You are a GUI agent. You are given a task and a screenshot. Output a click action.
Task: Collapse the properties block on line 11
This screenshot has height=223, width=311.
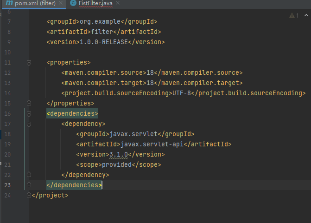pos(29,62)
